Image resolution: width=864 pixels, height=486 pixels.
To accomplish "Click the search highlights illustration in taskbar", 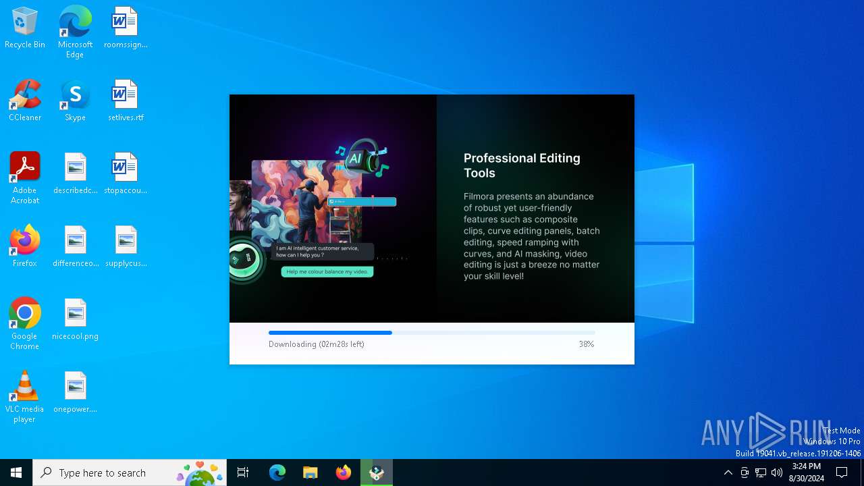I will point(200,473).
